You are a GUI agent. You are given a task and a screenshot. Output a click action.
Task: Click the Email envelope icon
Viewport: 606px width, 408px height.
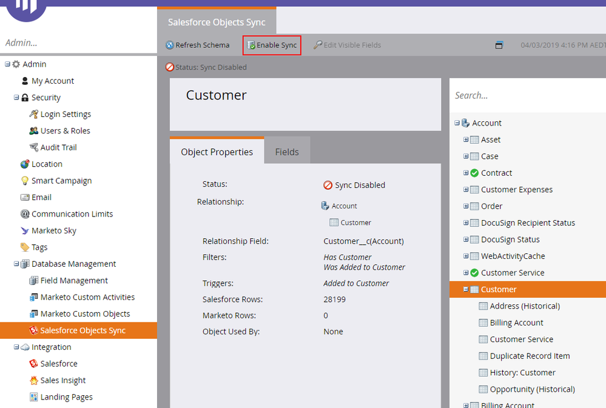tap(25, 197)
